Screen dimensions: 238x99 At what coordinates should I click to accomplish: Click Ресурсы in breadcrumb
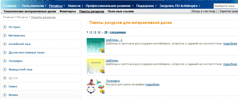click(x=23, y=17)
